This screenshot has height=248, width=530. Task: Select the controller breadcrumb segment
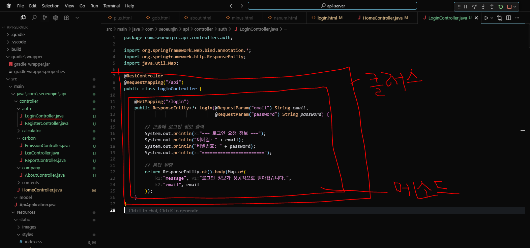point(203,29)
